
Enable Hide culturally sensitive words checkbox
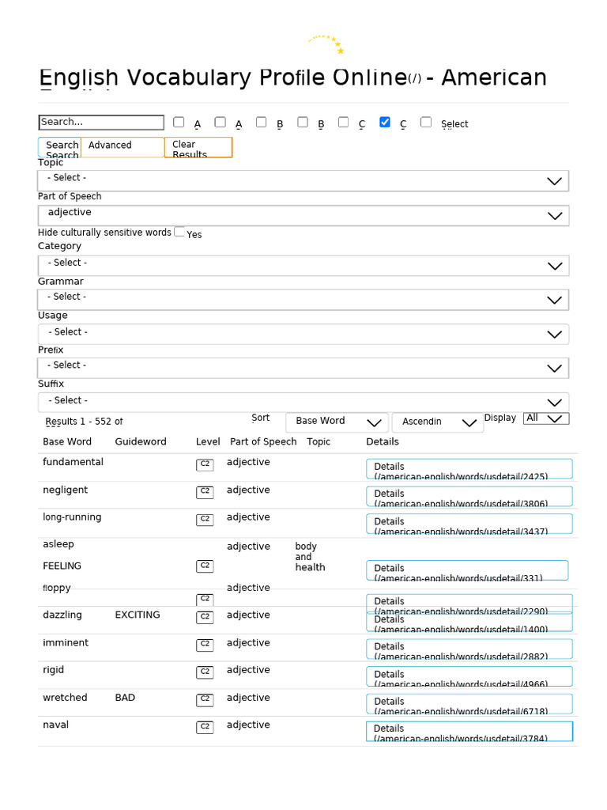[179, 232]
